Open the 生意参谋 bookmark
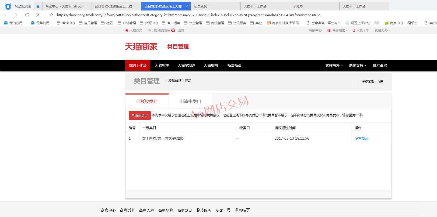Screen dimensions: 437x217 point(323,23)
